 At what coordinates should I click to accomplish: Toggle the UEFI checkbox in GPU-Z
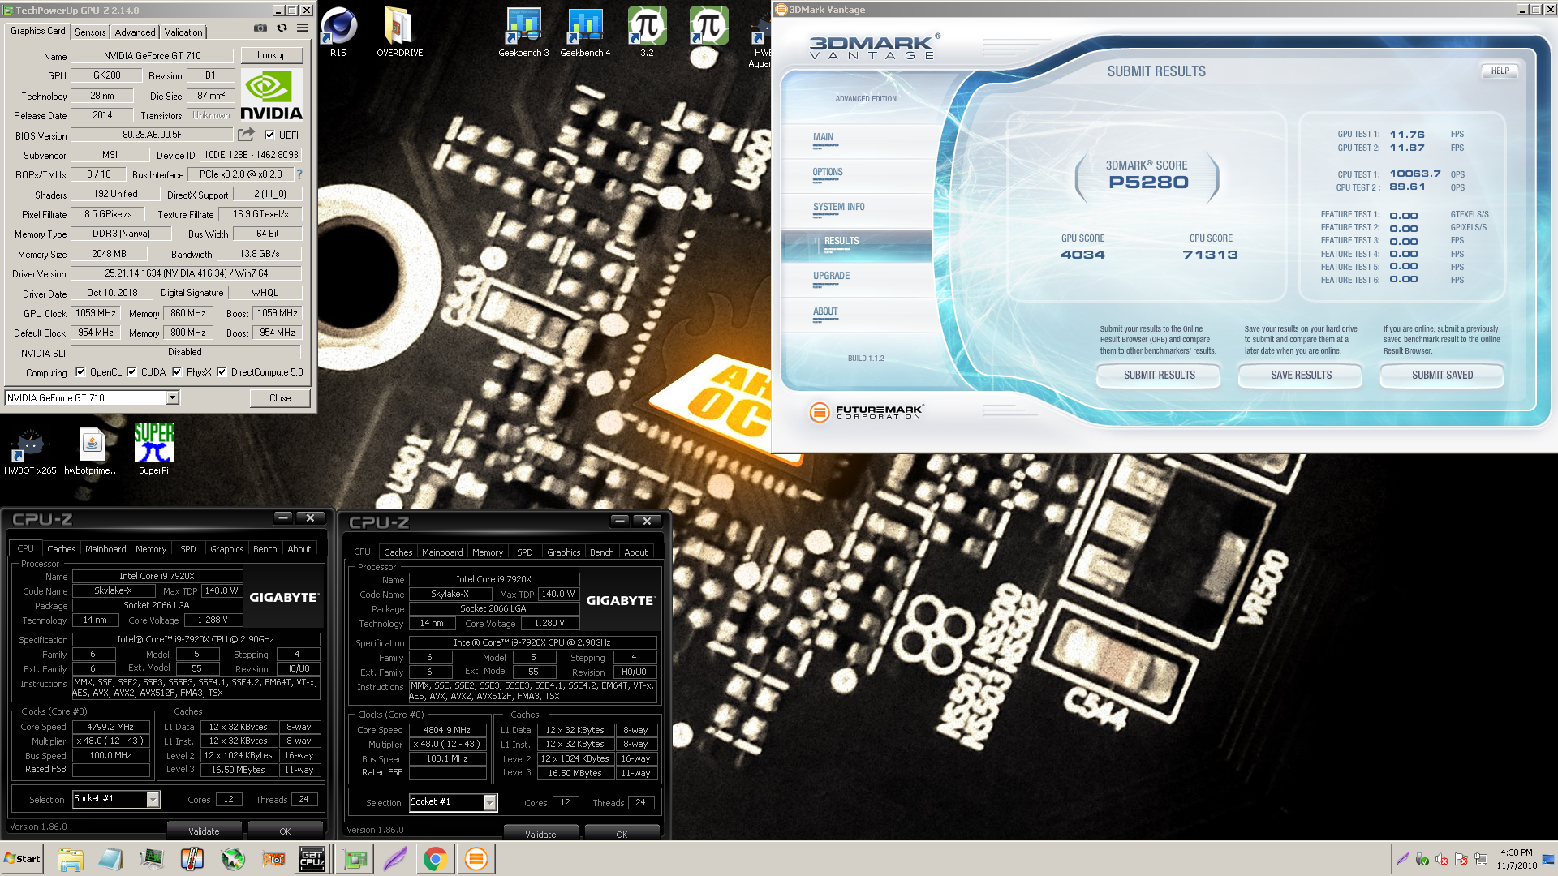(269, 135)
